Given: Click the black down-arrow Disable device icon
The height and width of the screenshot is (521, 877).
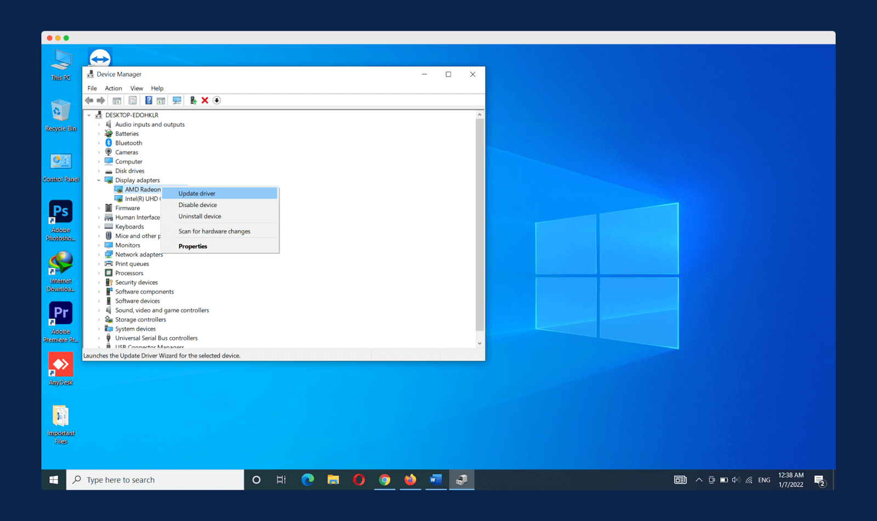Looking at the screenshot, I should (x=217, y=100).
